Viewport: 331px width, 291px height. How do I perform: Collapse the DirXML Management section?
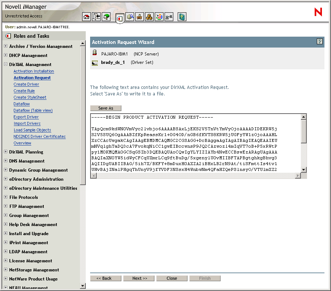[5, 64]
